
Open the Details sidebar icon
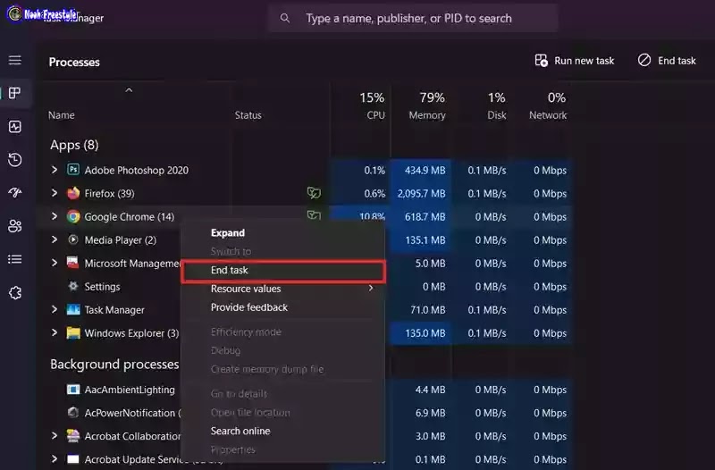tap(14, 259)
